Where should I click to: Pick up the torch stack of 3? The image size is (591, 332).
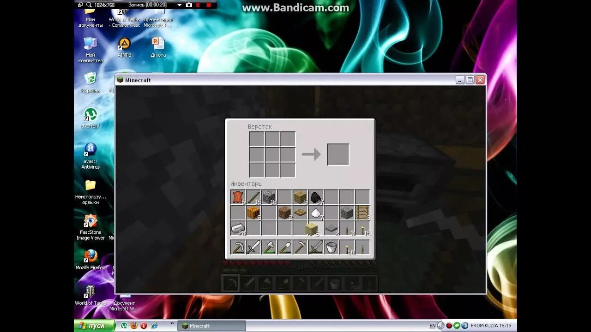pos(348,229)
